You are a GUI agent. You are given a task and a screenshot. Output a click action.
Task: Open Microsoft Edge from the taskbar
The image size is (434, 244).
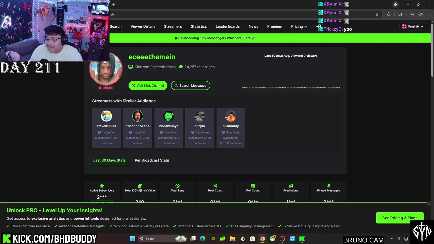tap(203, 239)
